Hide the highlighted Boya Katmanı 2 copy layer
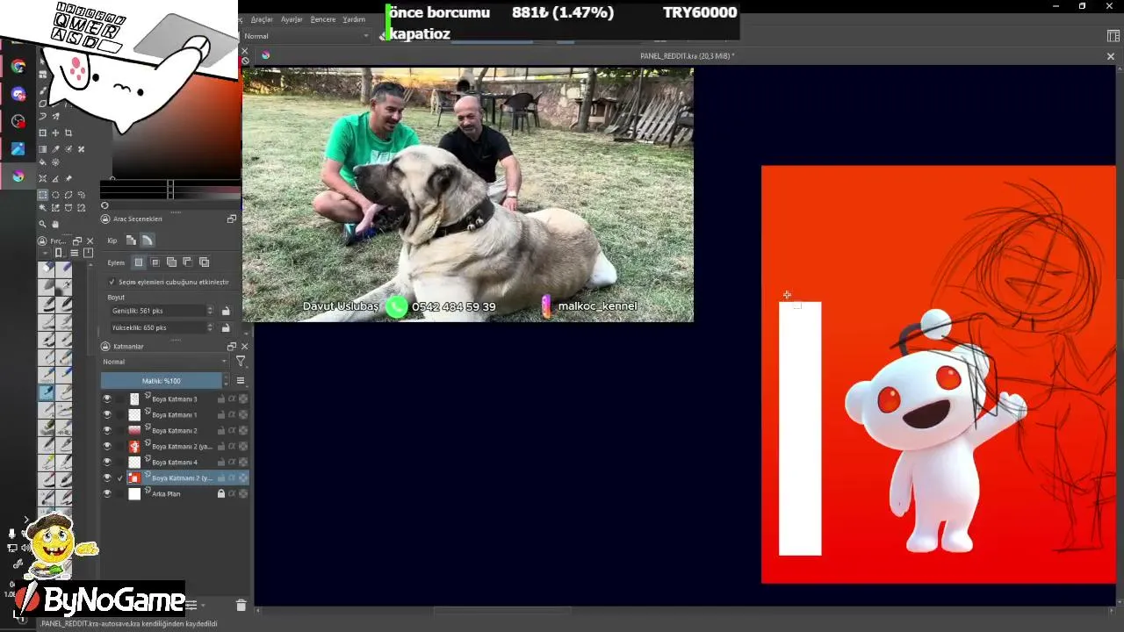This screenshot has width=1124, height=632. click(x=107, y=478)
